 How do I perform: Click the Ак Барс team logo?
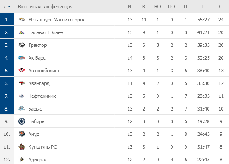[x=21, y=58]
